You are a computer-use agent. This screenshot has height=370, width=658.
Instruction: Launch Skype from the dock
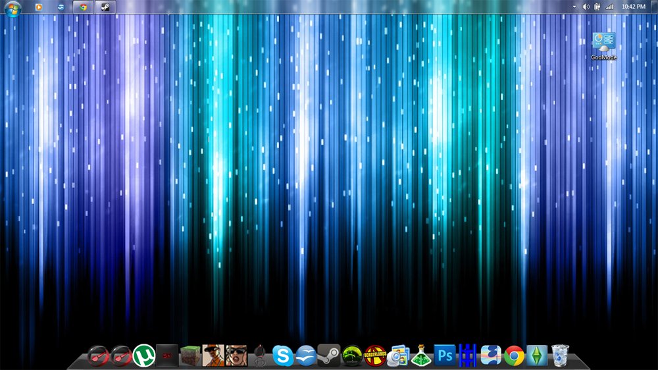282,356
